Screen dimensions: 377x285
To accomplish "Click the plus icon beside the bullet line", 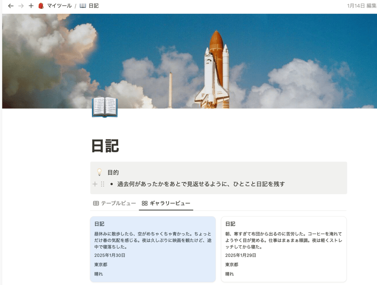I will 94,185.
